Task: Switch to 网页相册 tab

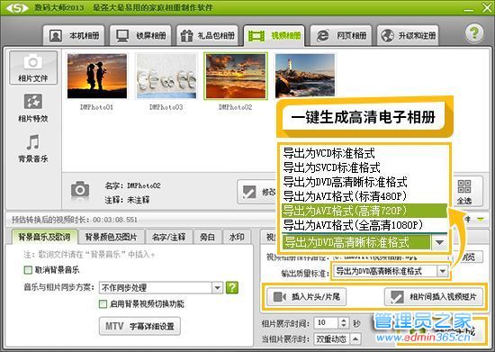Action: 341,36
